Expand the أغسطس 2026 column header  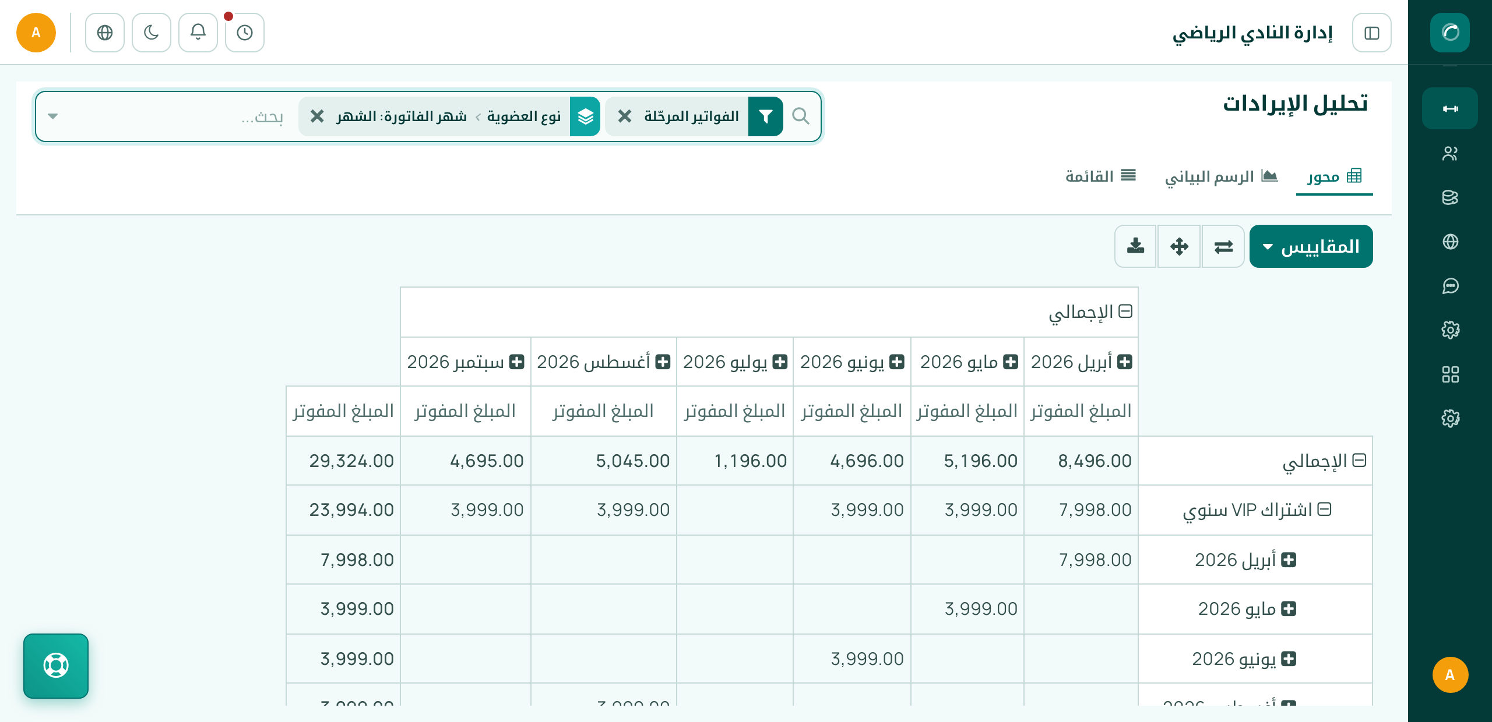point(662,362)
